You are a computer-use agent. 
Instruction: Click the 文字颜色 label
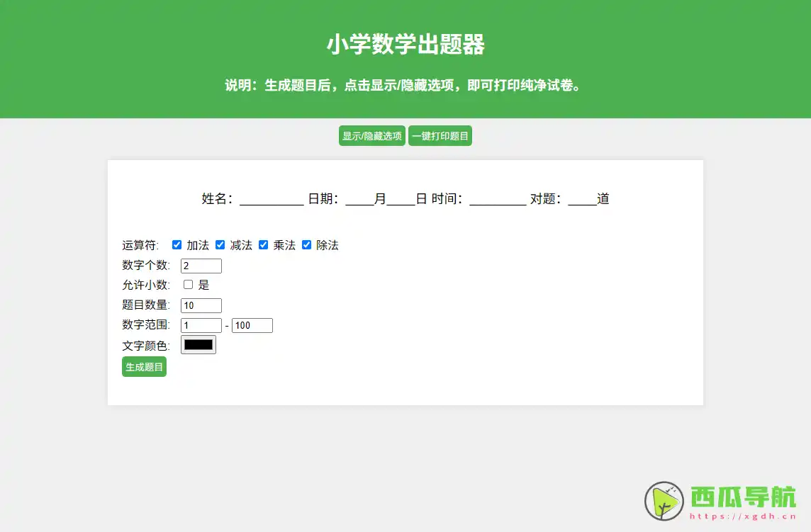(146, 346)
